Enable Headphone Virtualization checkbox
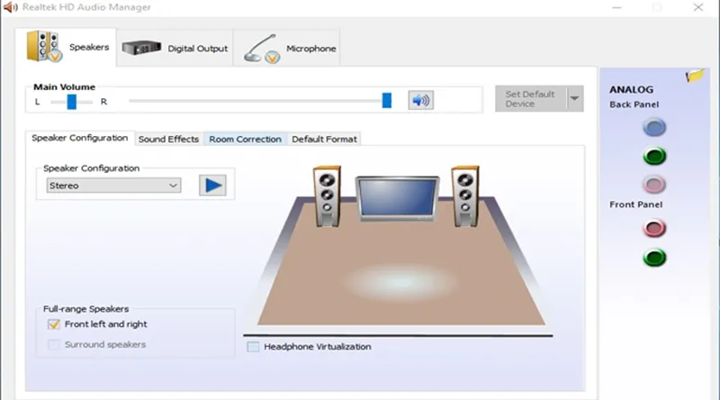Viewport: 720px width, 400px height. [254, 347]
